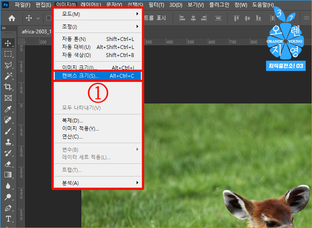Choose 복제(D)... menu item
This screenshot has height=228, width=312.
98,120
